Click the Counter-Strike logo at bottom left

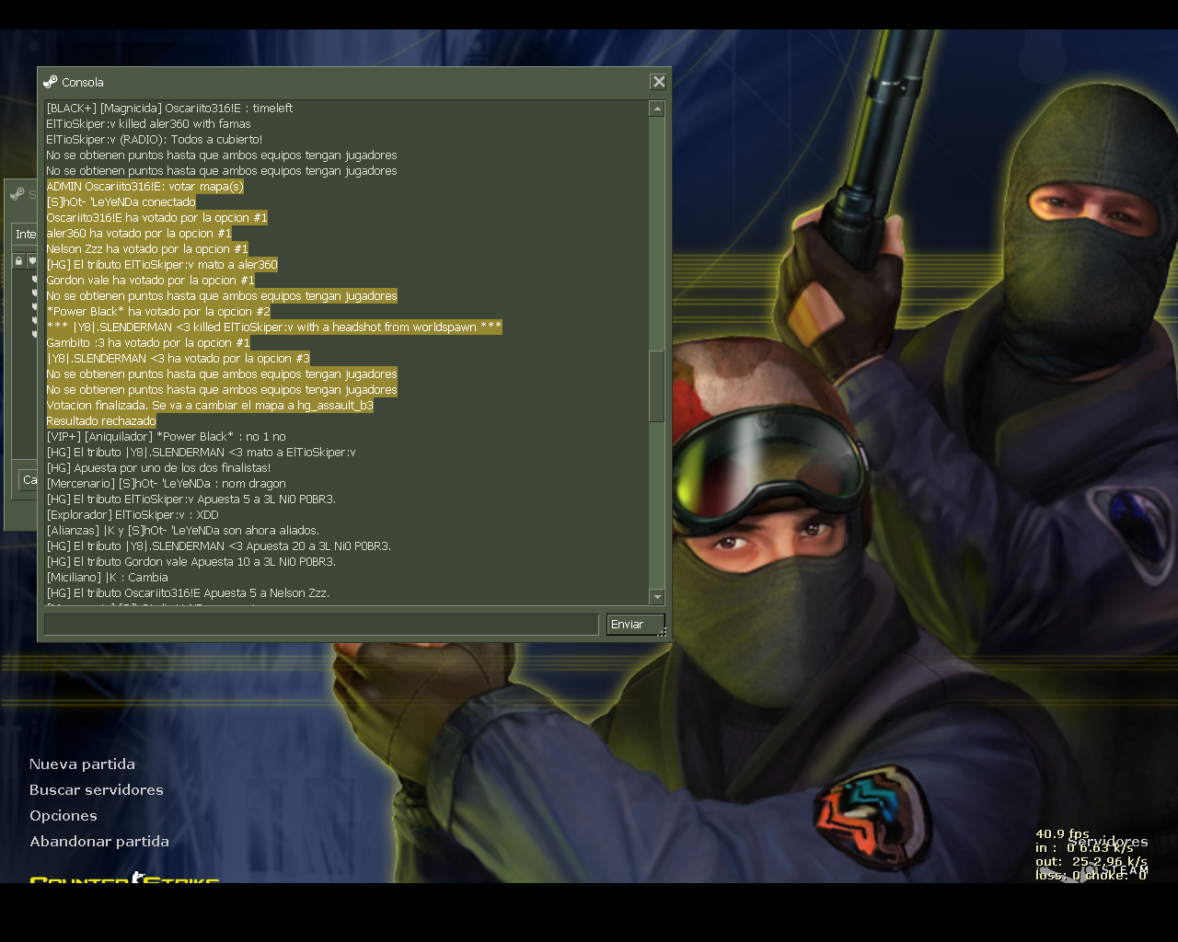(x=124, y=878)
